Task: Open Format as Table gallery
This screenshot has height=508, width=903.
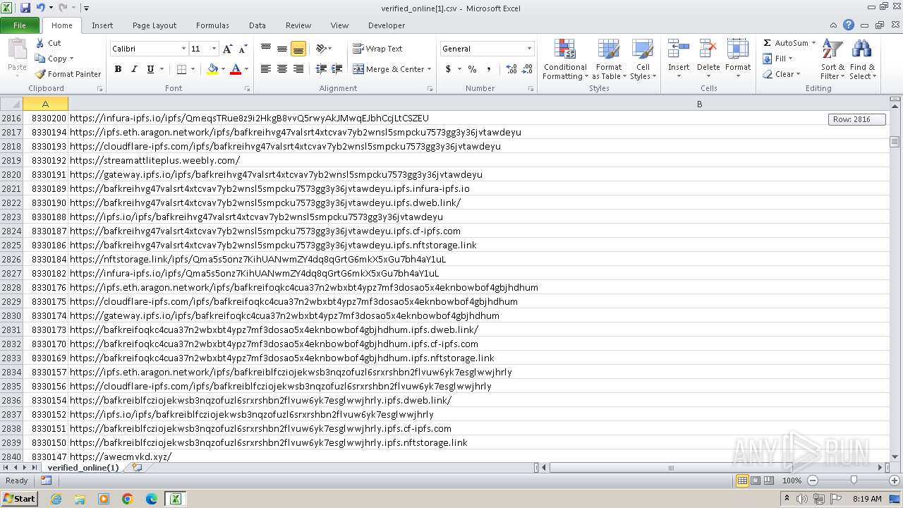Action: pos(609,60)
